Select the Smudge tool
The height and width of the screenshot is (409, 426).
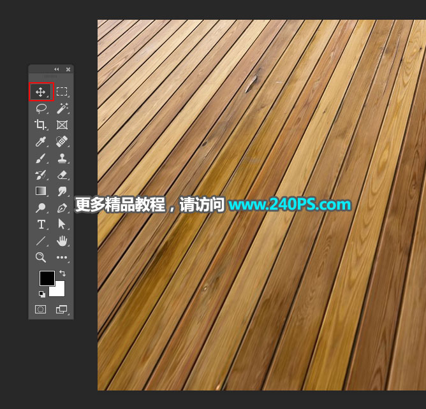[62, 191]
